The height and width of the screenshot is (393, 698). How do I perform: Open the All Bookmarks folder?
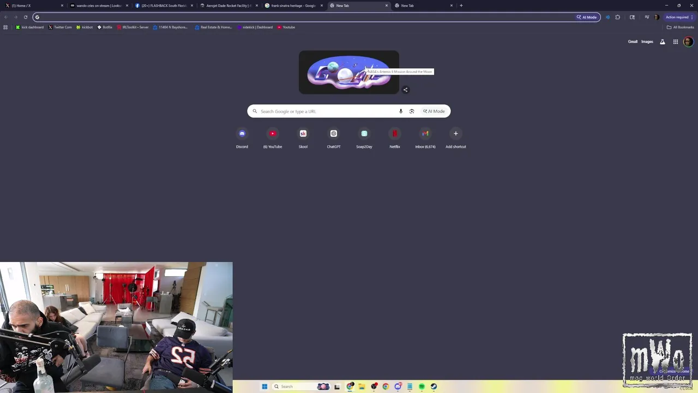[681, 27]
